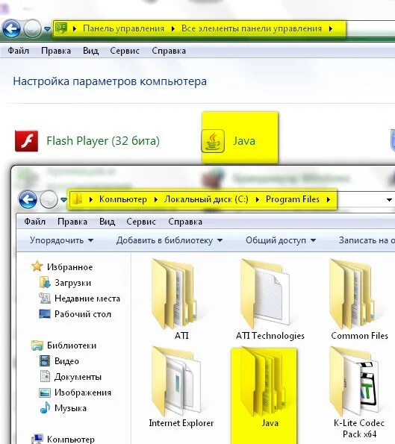
Task: Click Рабочий стол icon
Action: pos(45,313)
